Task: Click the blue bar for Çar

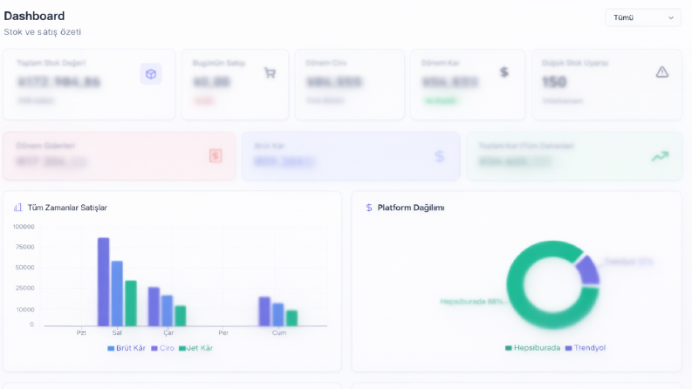Action: [x=167, y=311]
